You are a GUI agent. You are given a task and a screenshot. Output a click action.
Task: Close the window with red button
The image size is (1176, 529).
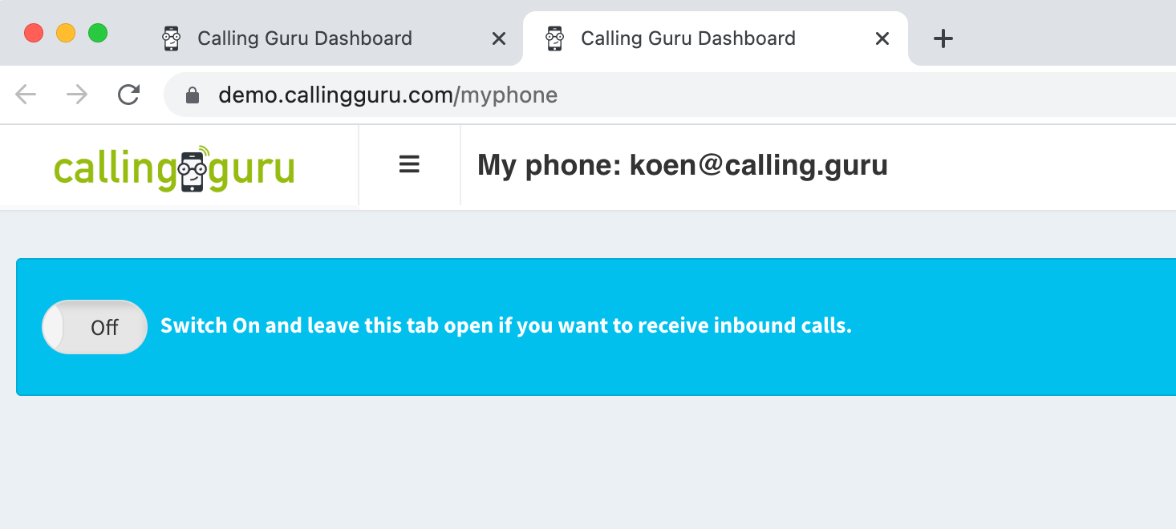pos(34,34)
